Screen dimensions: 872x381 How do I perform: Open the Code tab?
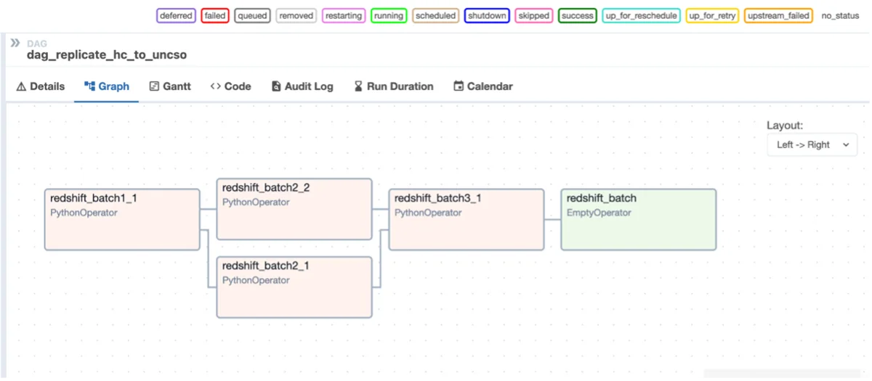[x=230, y=86]
